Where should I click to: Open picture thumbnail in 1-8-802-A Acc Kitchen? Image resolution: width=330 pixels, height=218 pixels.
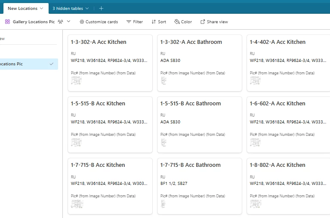point(256,204)
